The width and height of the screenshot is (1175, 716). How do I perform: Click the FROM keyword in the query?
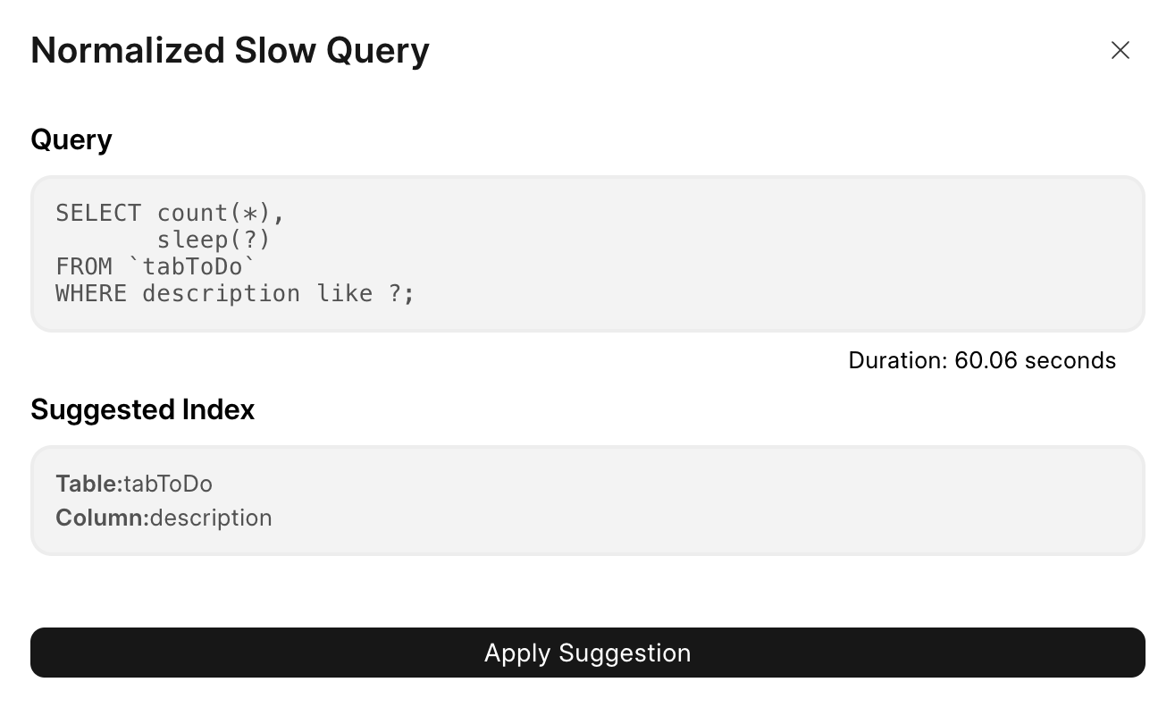(83, 267)
